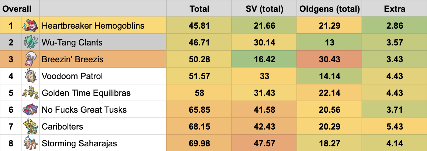Click Golden Time Equilibras Total value 58
427x151 pixels.
(x=199, y=93)
